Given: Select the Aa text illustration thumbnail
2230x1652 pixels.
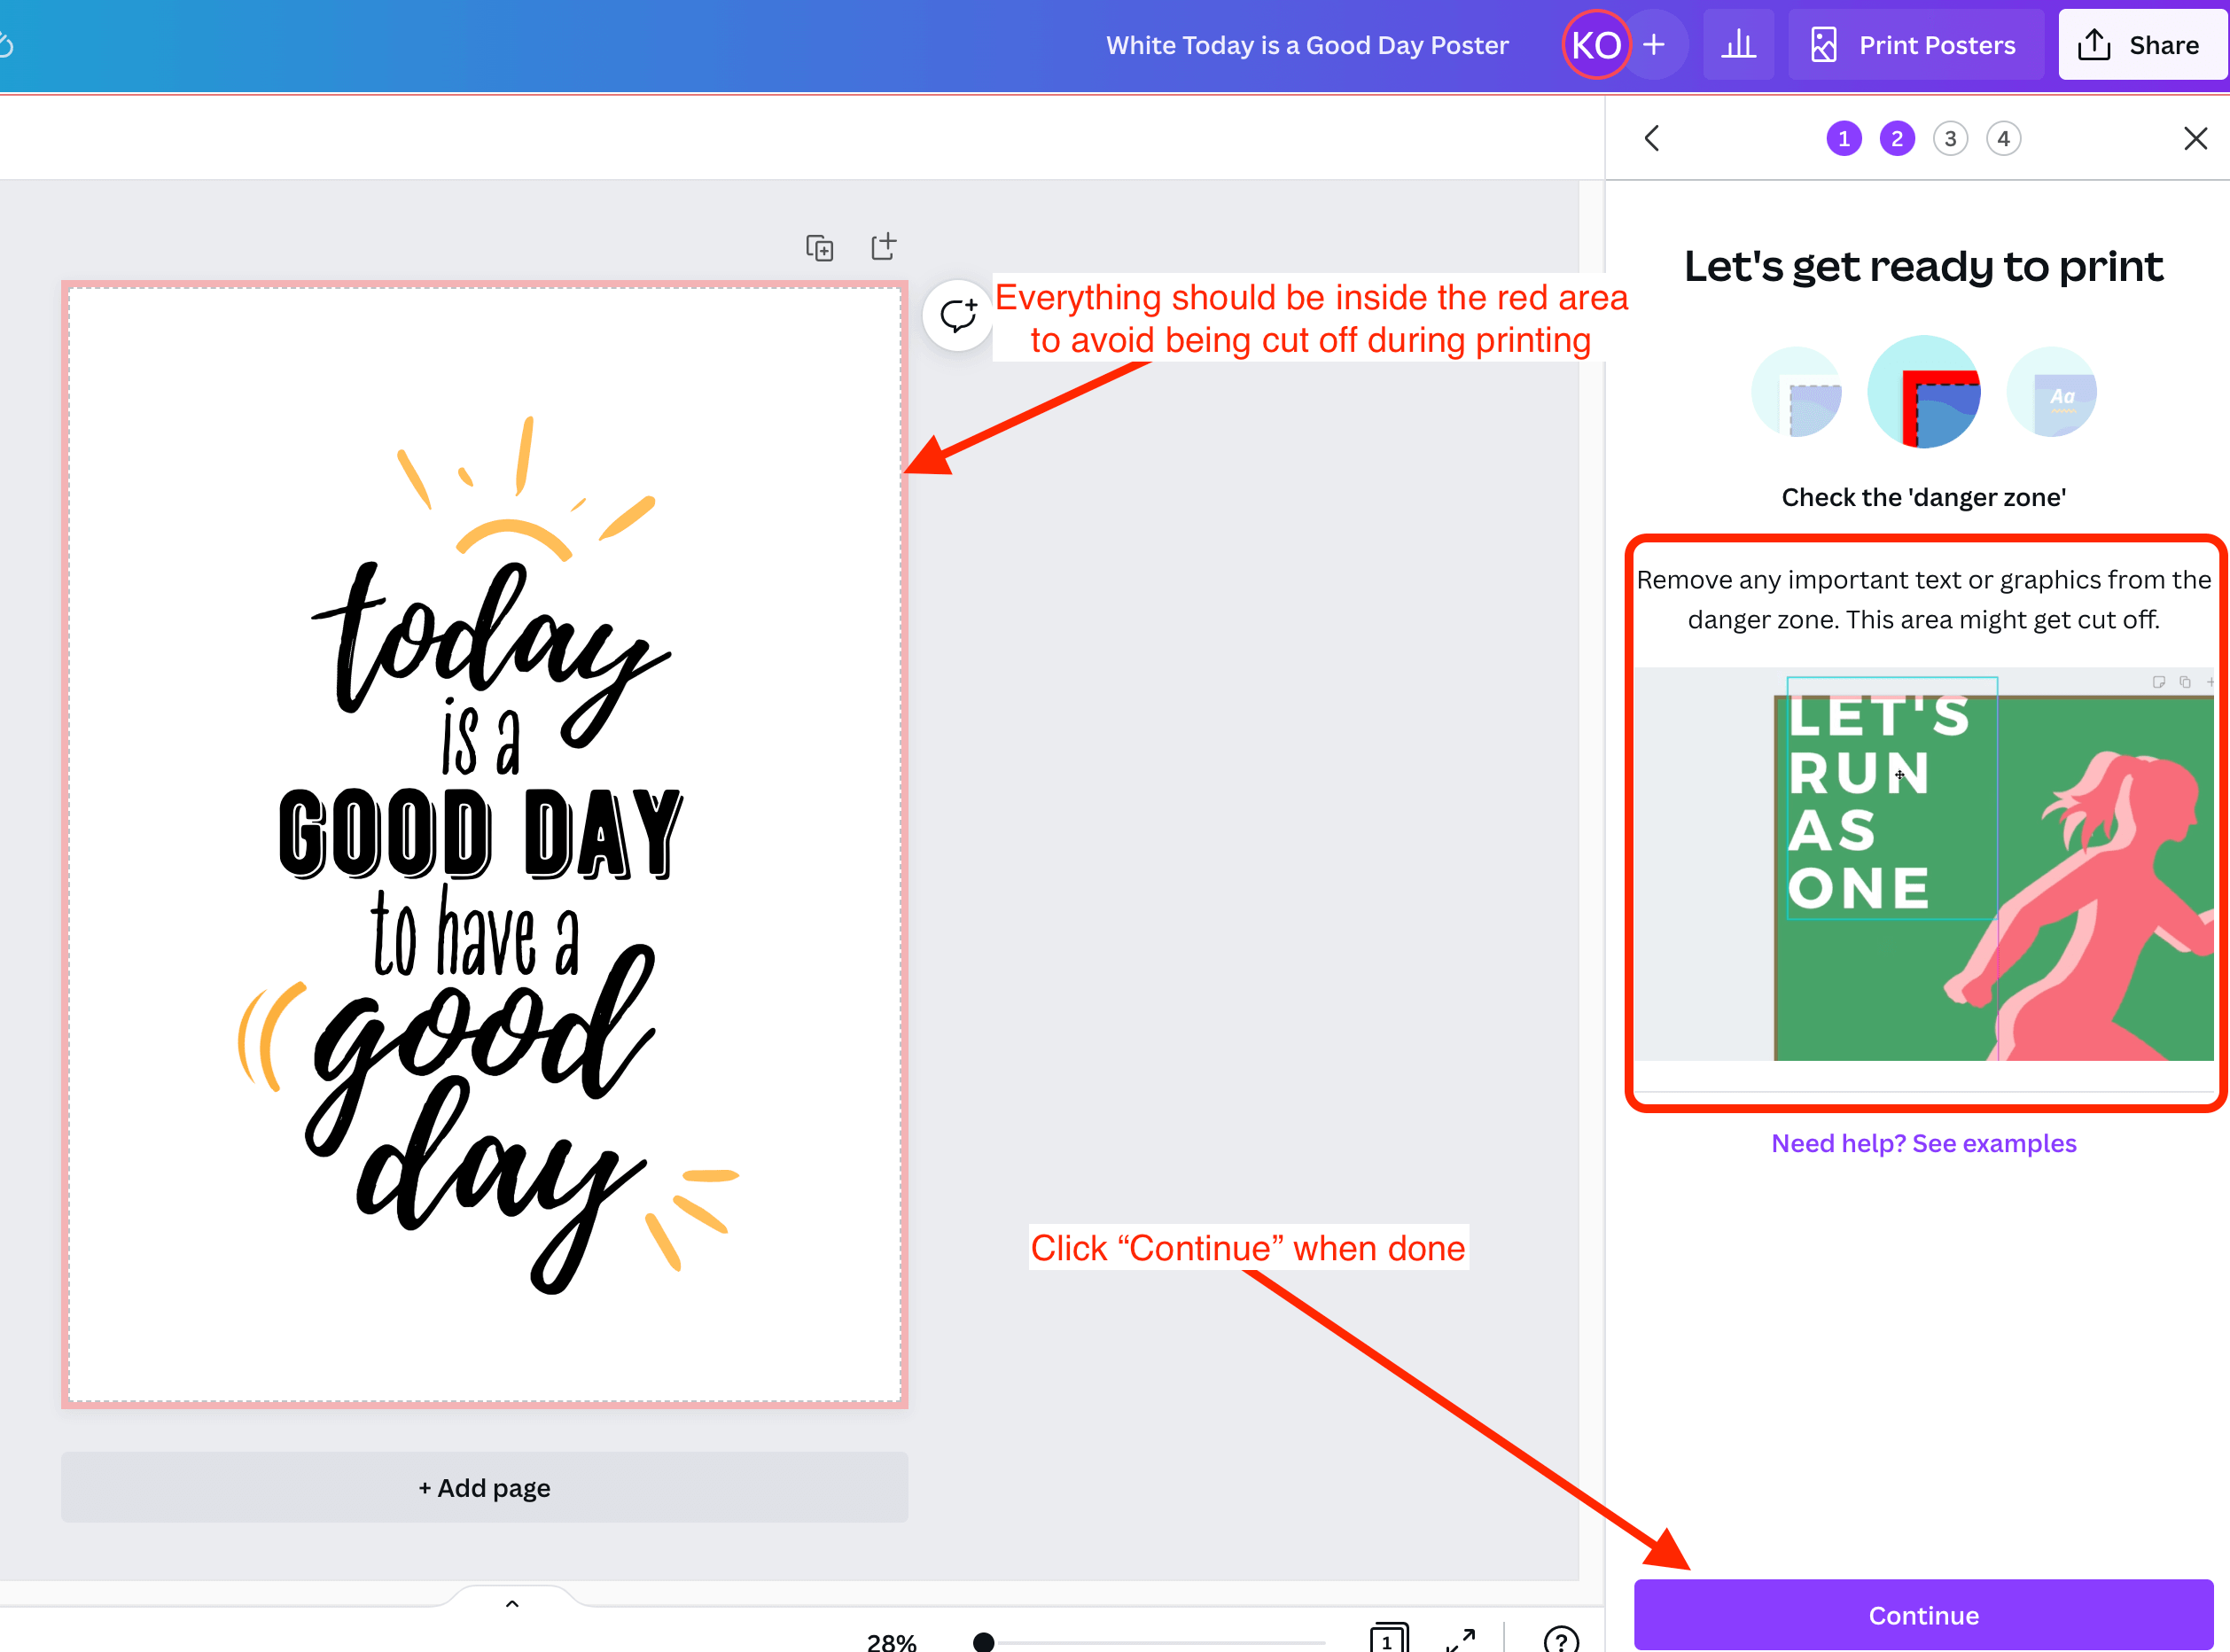Looking at the screenshot, I should click(2051, 393).
